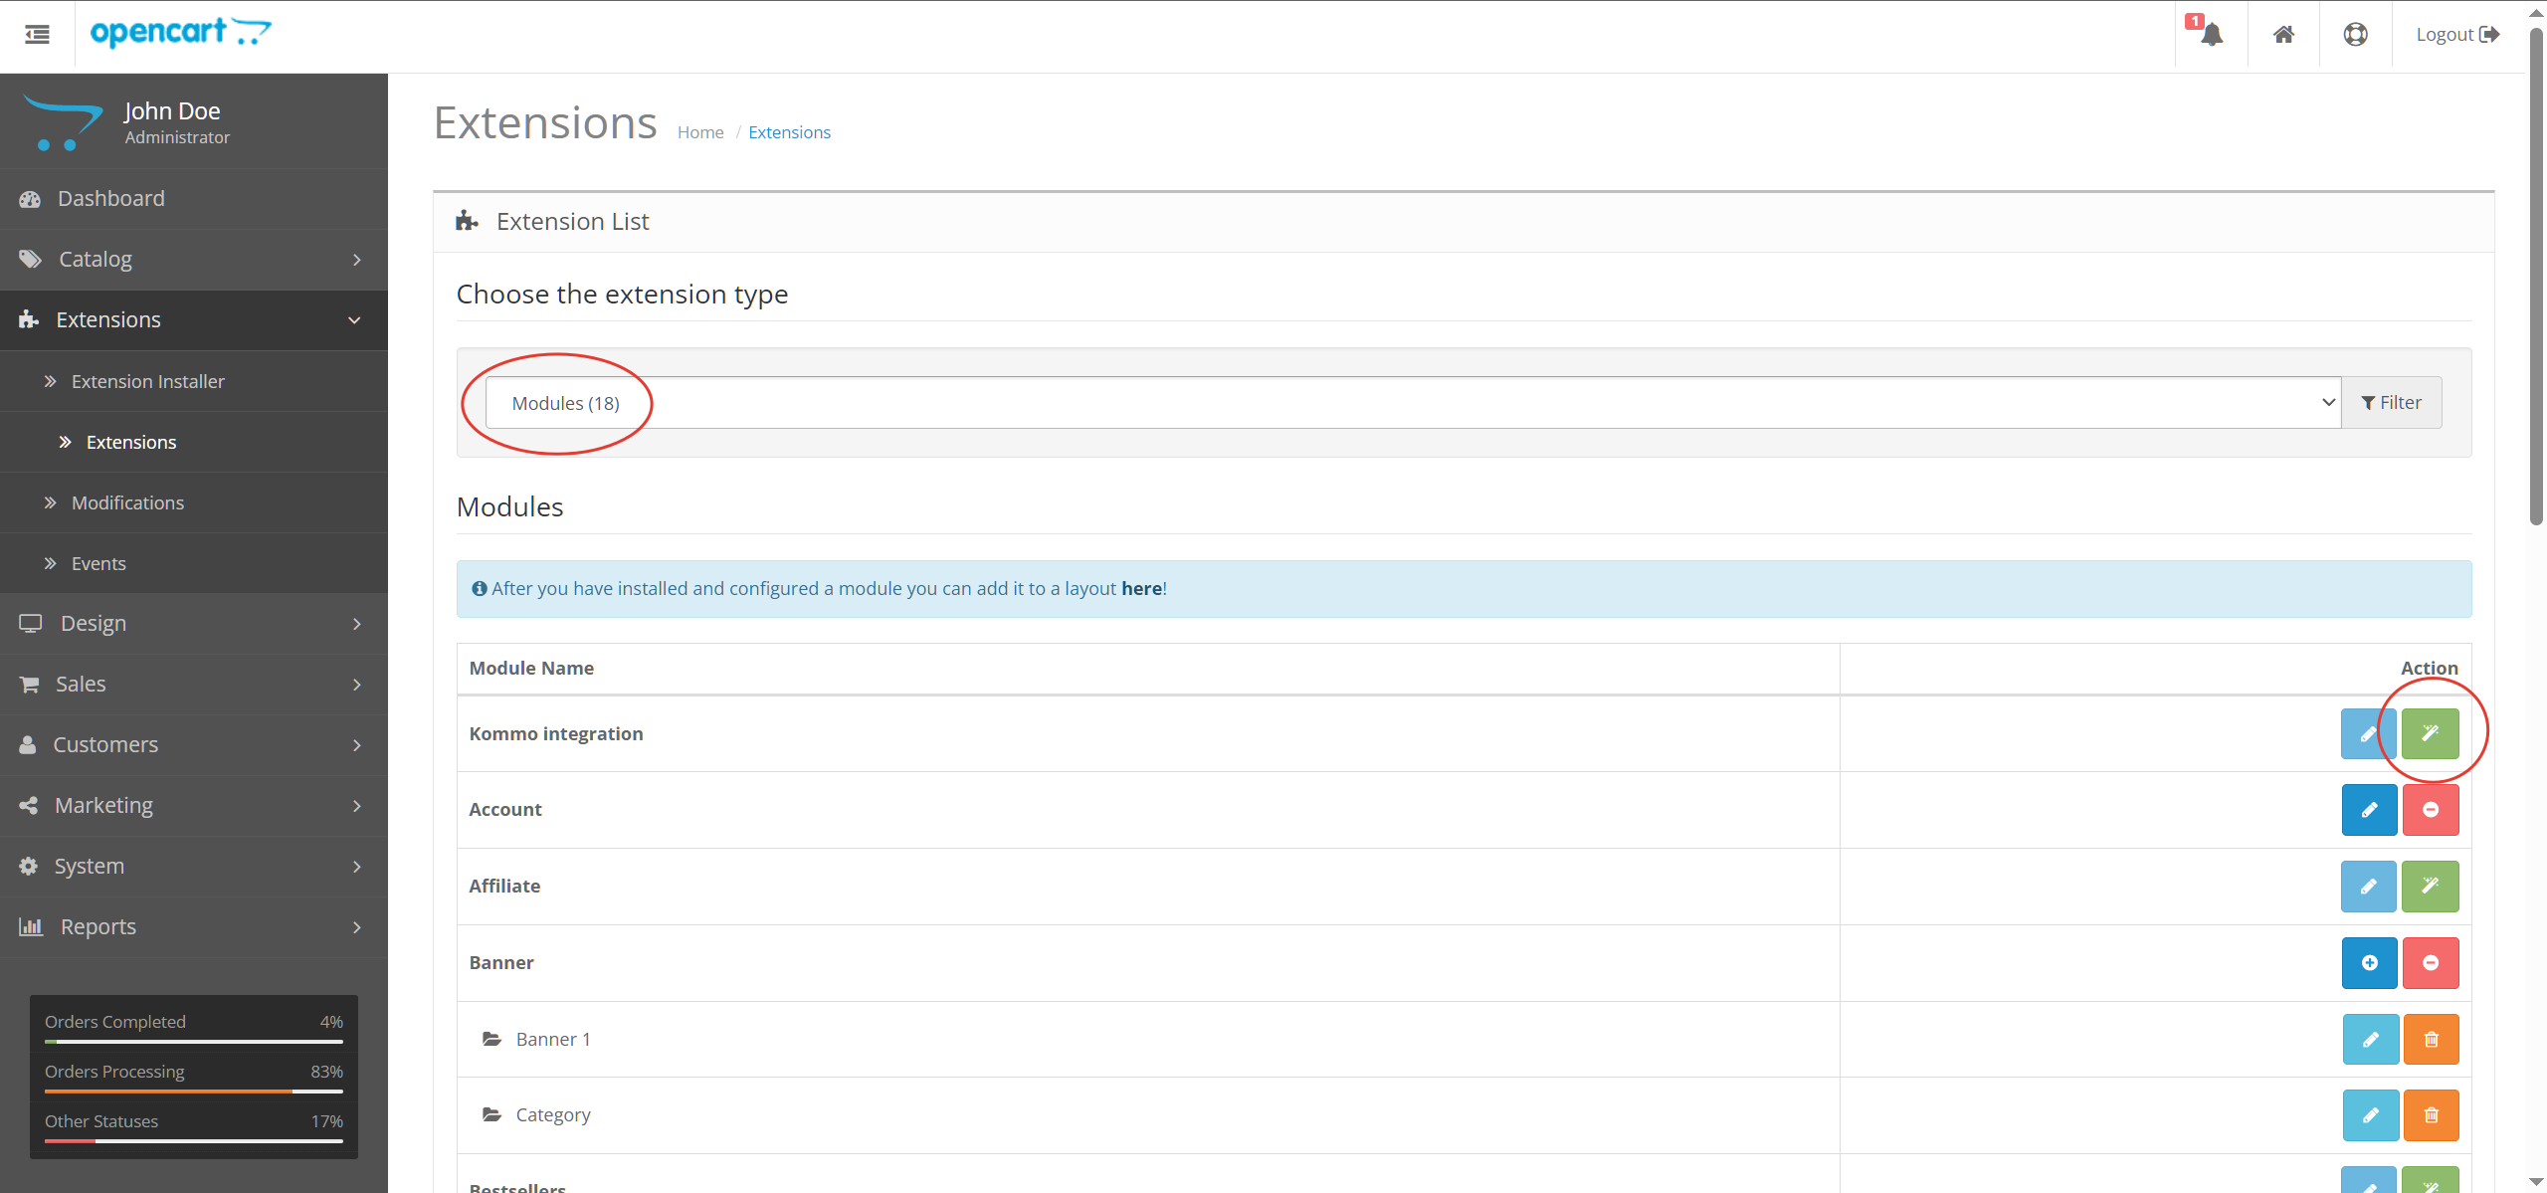Install the Affiliate module

point(2430,886)
